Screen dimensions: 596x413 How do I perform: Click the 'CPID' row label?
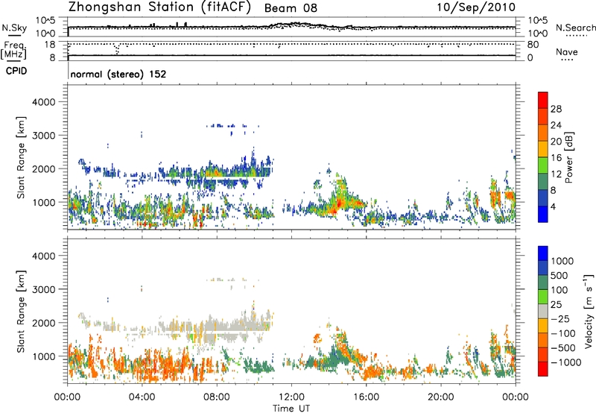[x=16, y=71]
